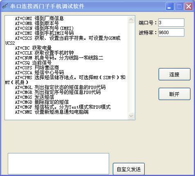This screenshot has width=195, height=176.
Task: Minimize the 串口连接西门子手机调试软件 window
Action: coord(170,6)
